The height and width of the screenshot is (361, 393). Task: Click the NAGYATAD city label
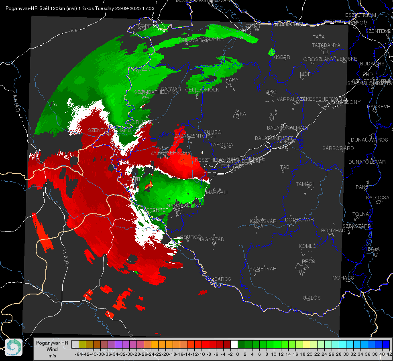pos(211,239)
